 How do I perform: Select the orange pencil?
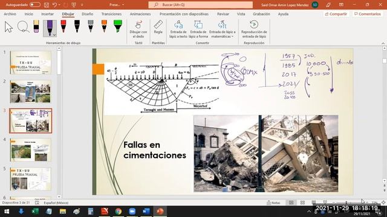(x=104, y=27)
